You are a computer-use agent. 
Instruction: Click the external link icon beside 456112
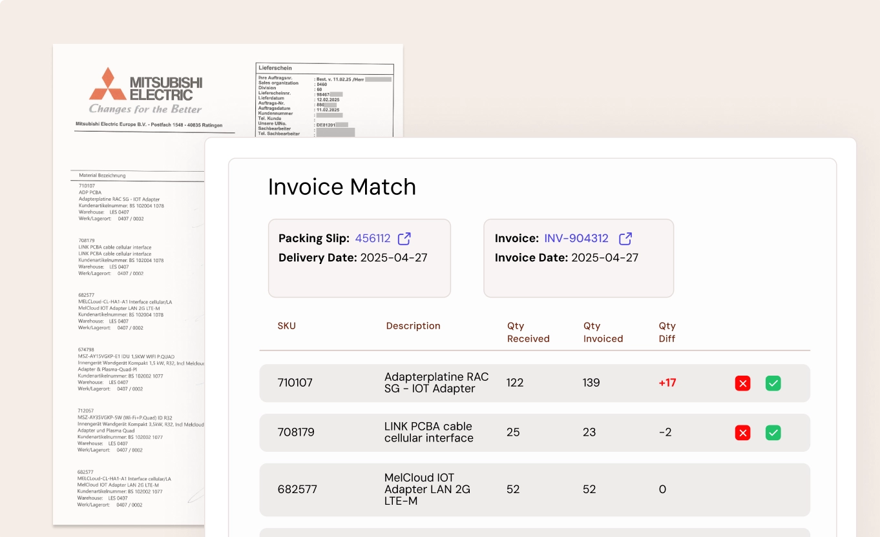[x=404, y=238]
